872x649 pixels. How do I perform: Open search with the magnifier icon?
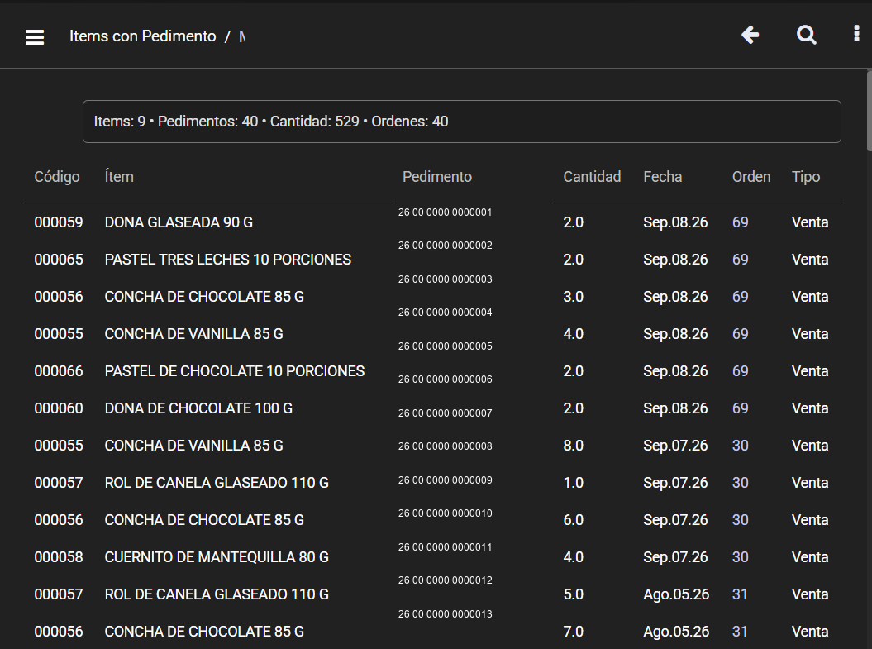(x=807, y=35)
